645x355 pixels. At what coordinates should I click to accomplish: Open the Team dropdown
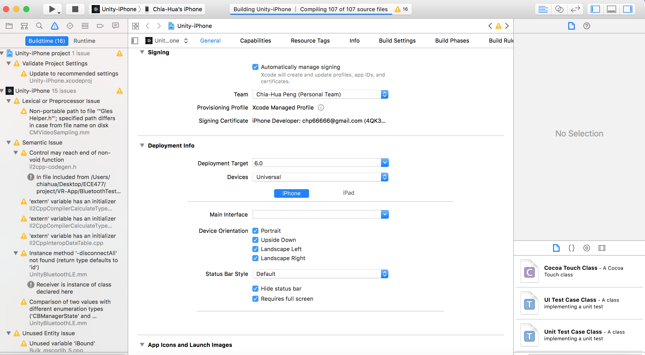320,94
